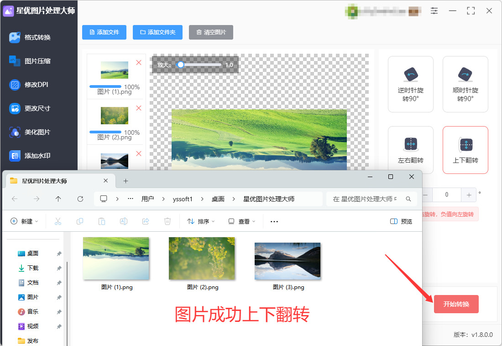Increase rotation angle with plus stepper
This screenshot has height=346, width=502.
(x=469, y=195)
